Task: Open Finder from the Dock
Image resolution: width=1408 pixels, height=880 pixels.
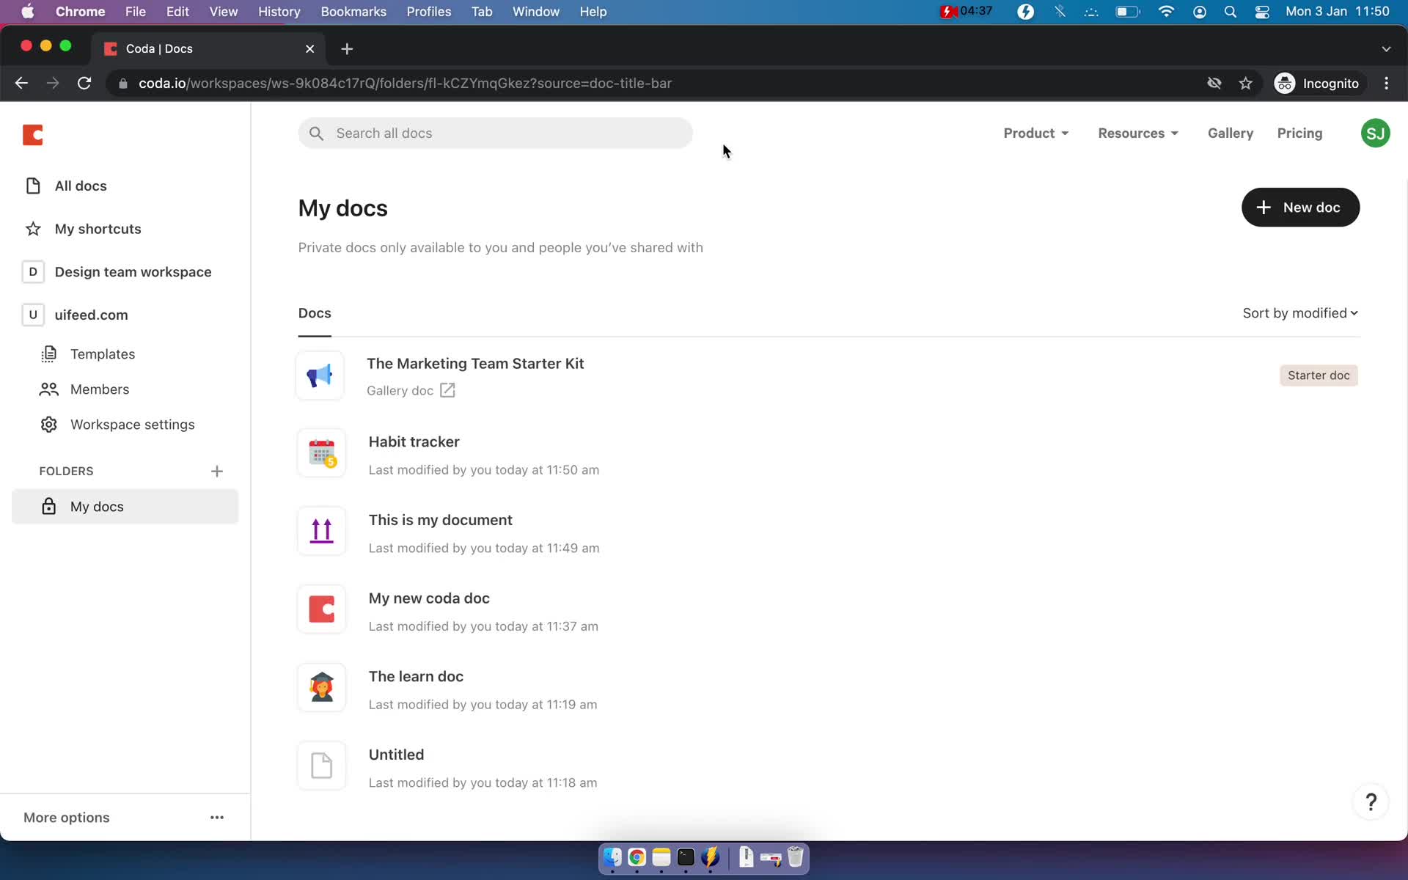Action: (x=612, y=857)
